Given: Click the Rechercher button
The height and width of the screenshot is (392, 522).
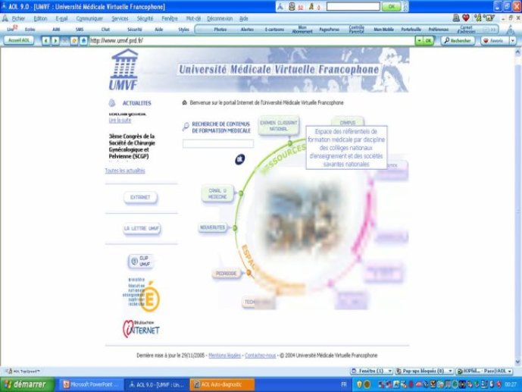Looking at the screenshot, I should pos(458,41).
